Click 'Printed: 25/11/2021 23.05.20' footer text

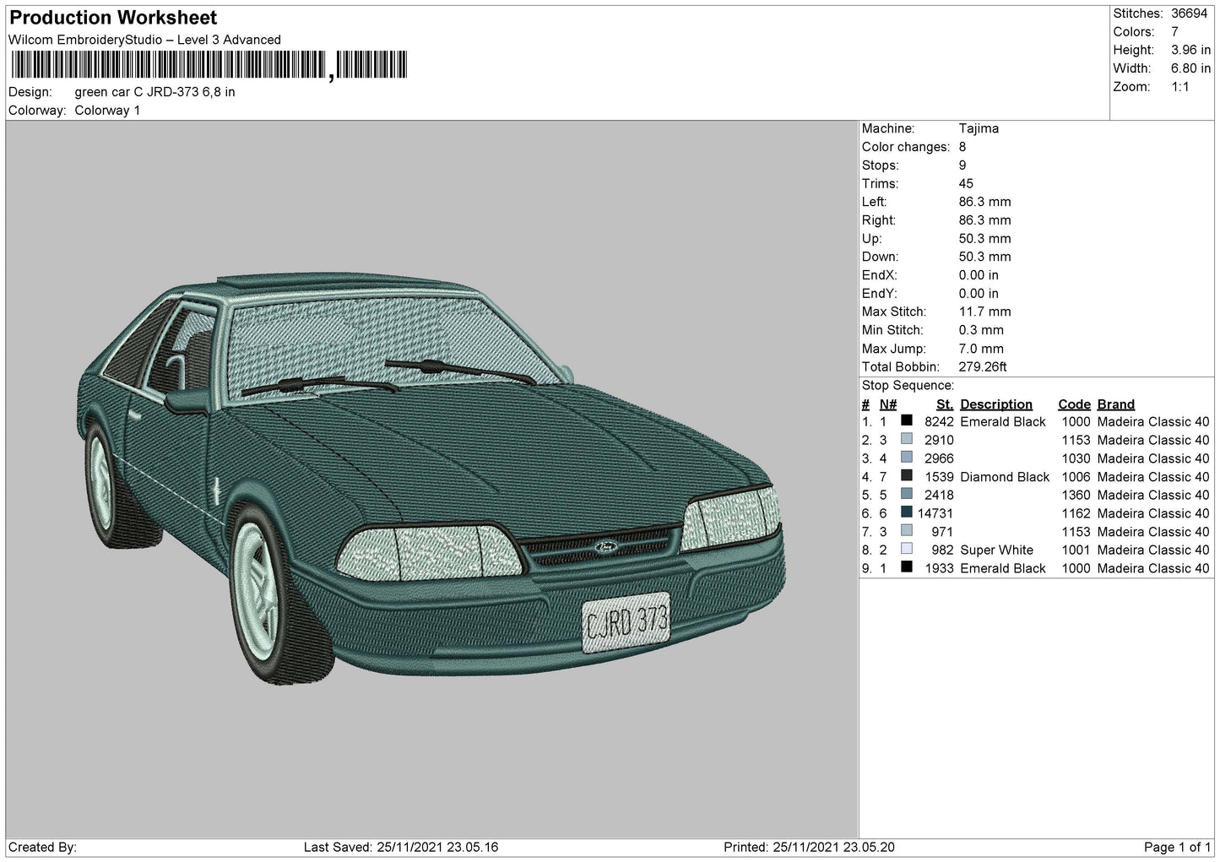coord(810,847)
